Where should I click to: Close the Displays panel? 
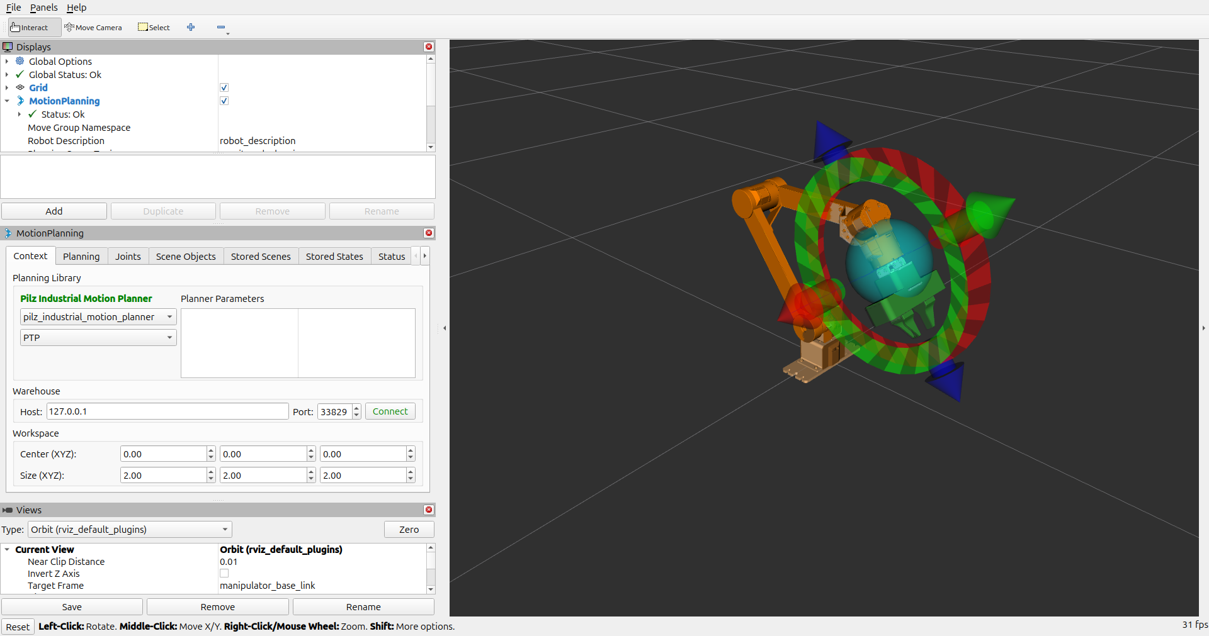(x=429, y=47)
